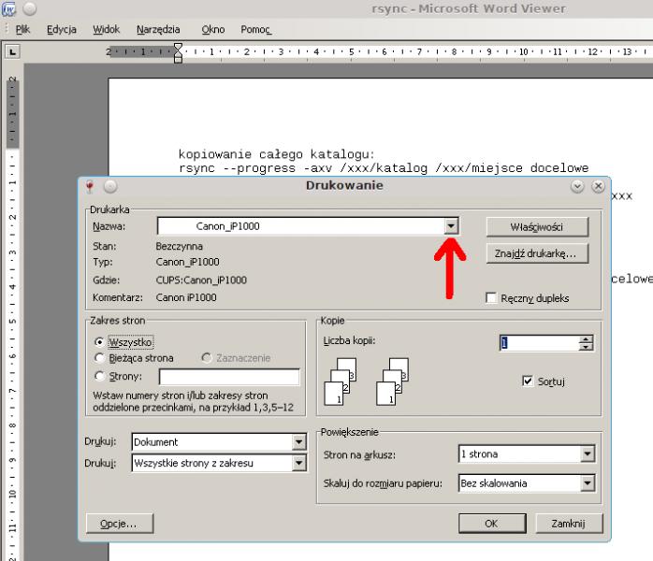Viewport: 653px width, 561px height.
Task: Increase the number of copies with up arrow
Action: 586,338
